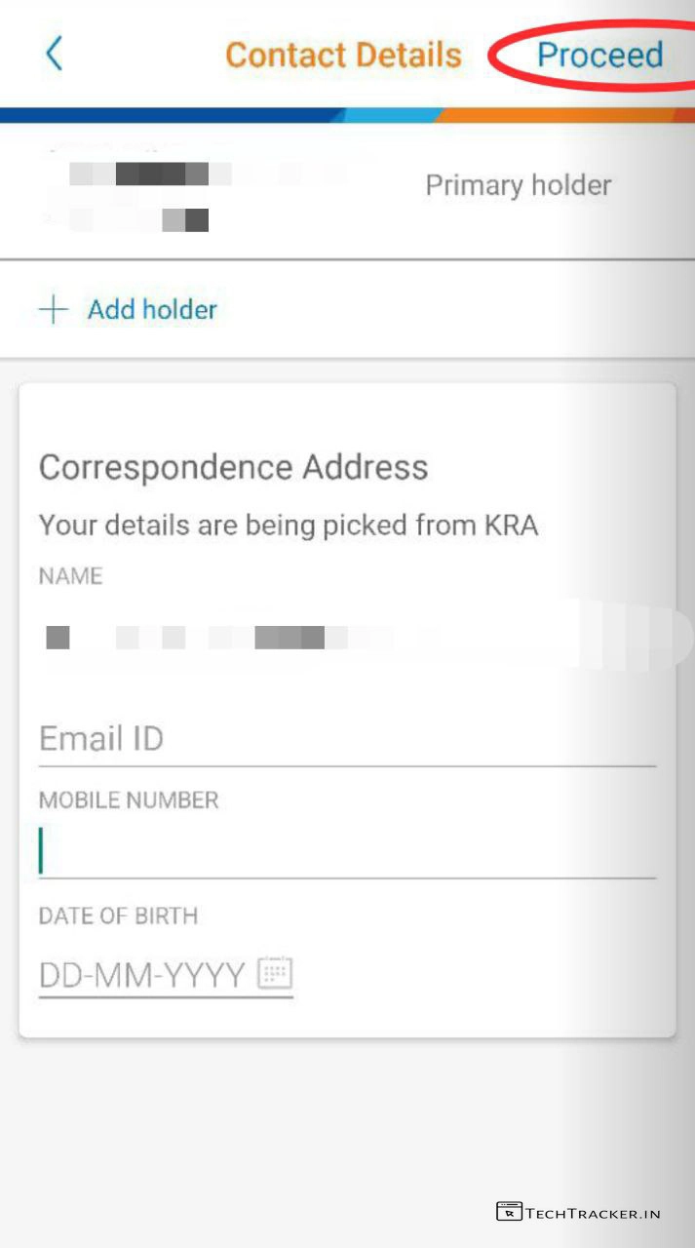The height and width of the screenshot is (1248, 695).
Task: Select the Add holder link text
Action: pyautogui.click(x=152, y=310)
